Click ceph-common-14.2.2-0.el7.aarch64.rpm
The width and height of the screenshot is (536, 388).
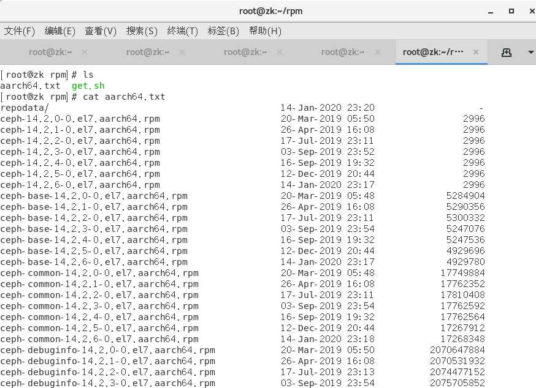tap(99, 295)
